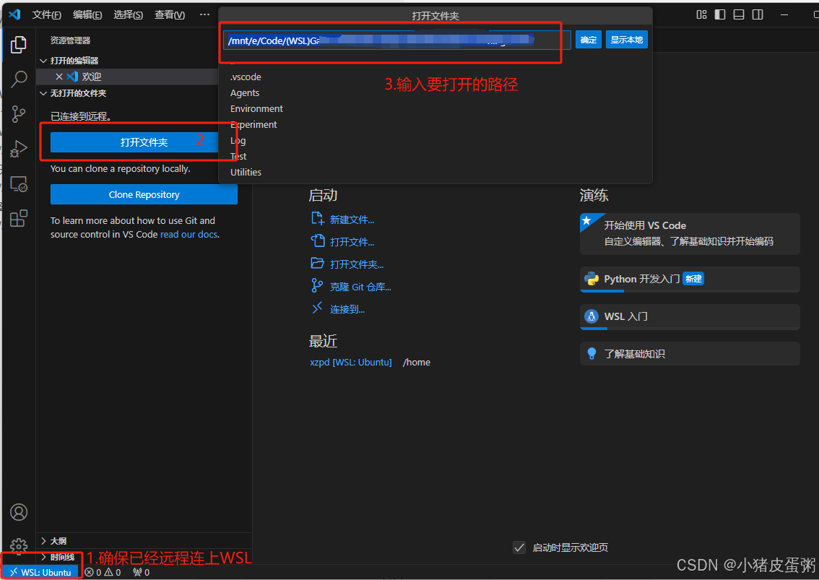Uncheck 启动时显示欢迎页
Viewport: 819px width, 580px height.
pos(519,547)
